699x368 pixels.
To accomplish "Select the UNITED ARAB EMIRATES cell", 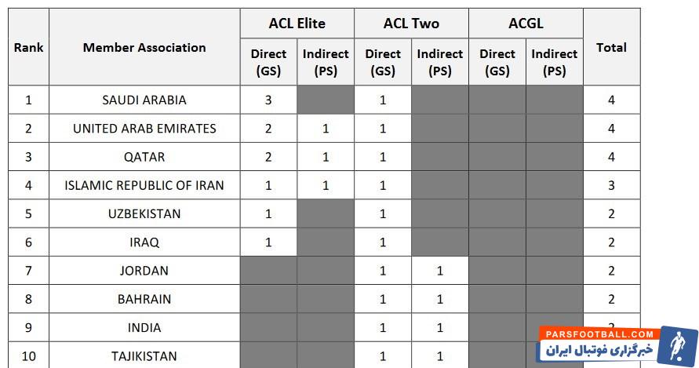I will coord(144,129).
